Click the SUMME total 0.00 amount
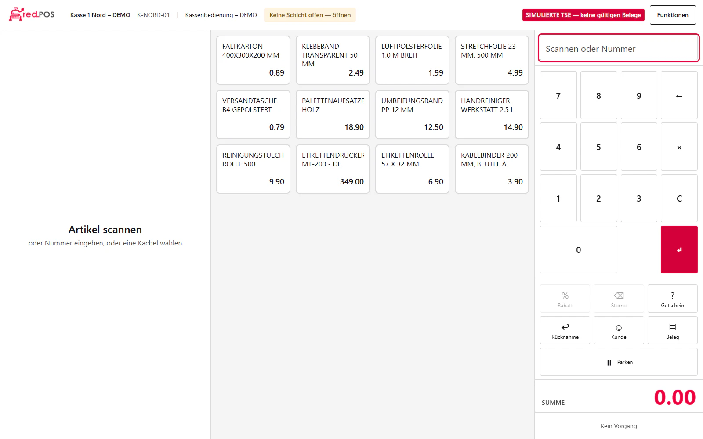The image size is (703, 439). [x=674, y=398]
